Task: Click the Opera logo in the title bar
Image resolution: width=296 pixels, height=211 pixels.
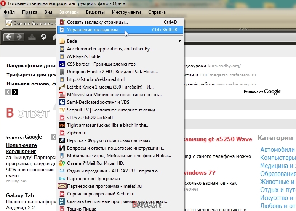Action: click(x=3, y=3)
